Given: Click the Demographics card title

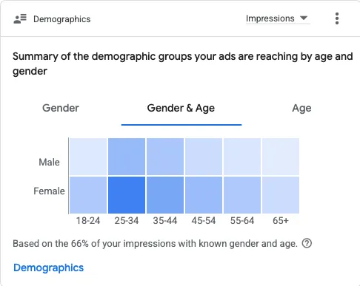Looking at the screenshot, I should (62, 19).
